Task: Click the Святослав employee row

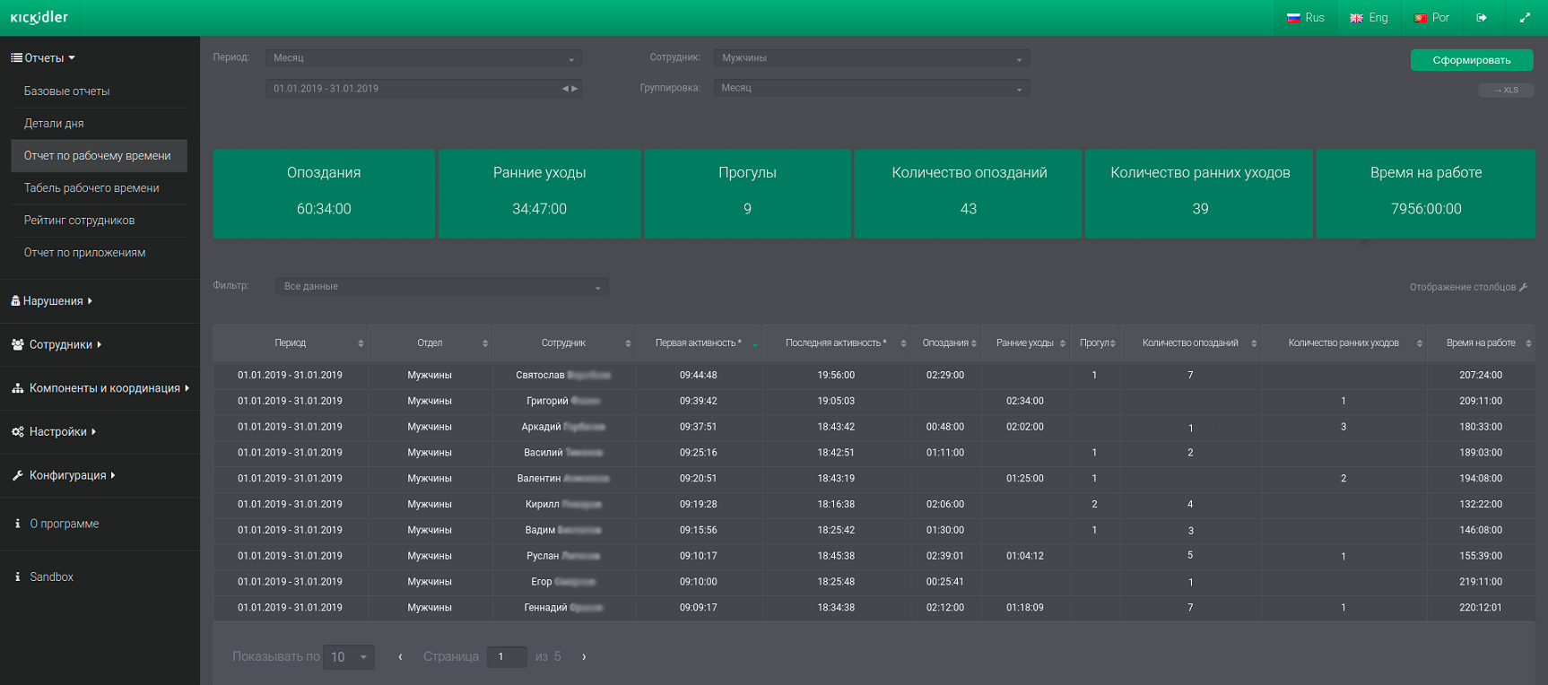Action: 874,376
